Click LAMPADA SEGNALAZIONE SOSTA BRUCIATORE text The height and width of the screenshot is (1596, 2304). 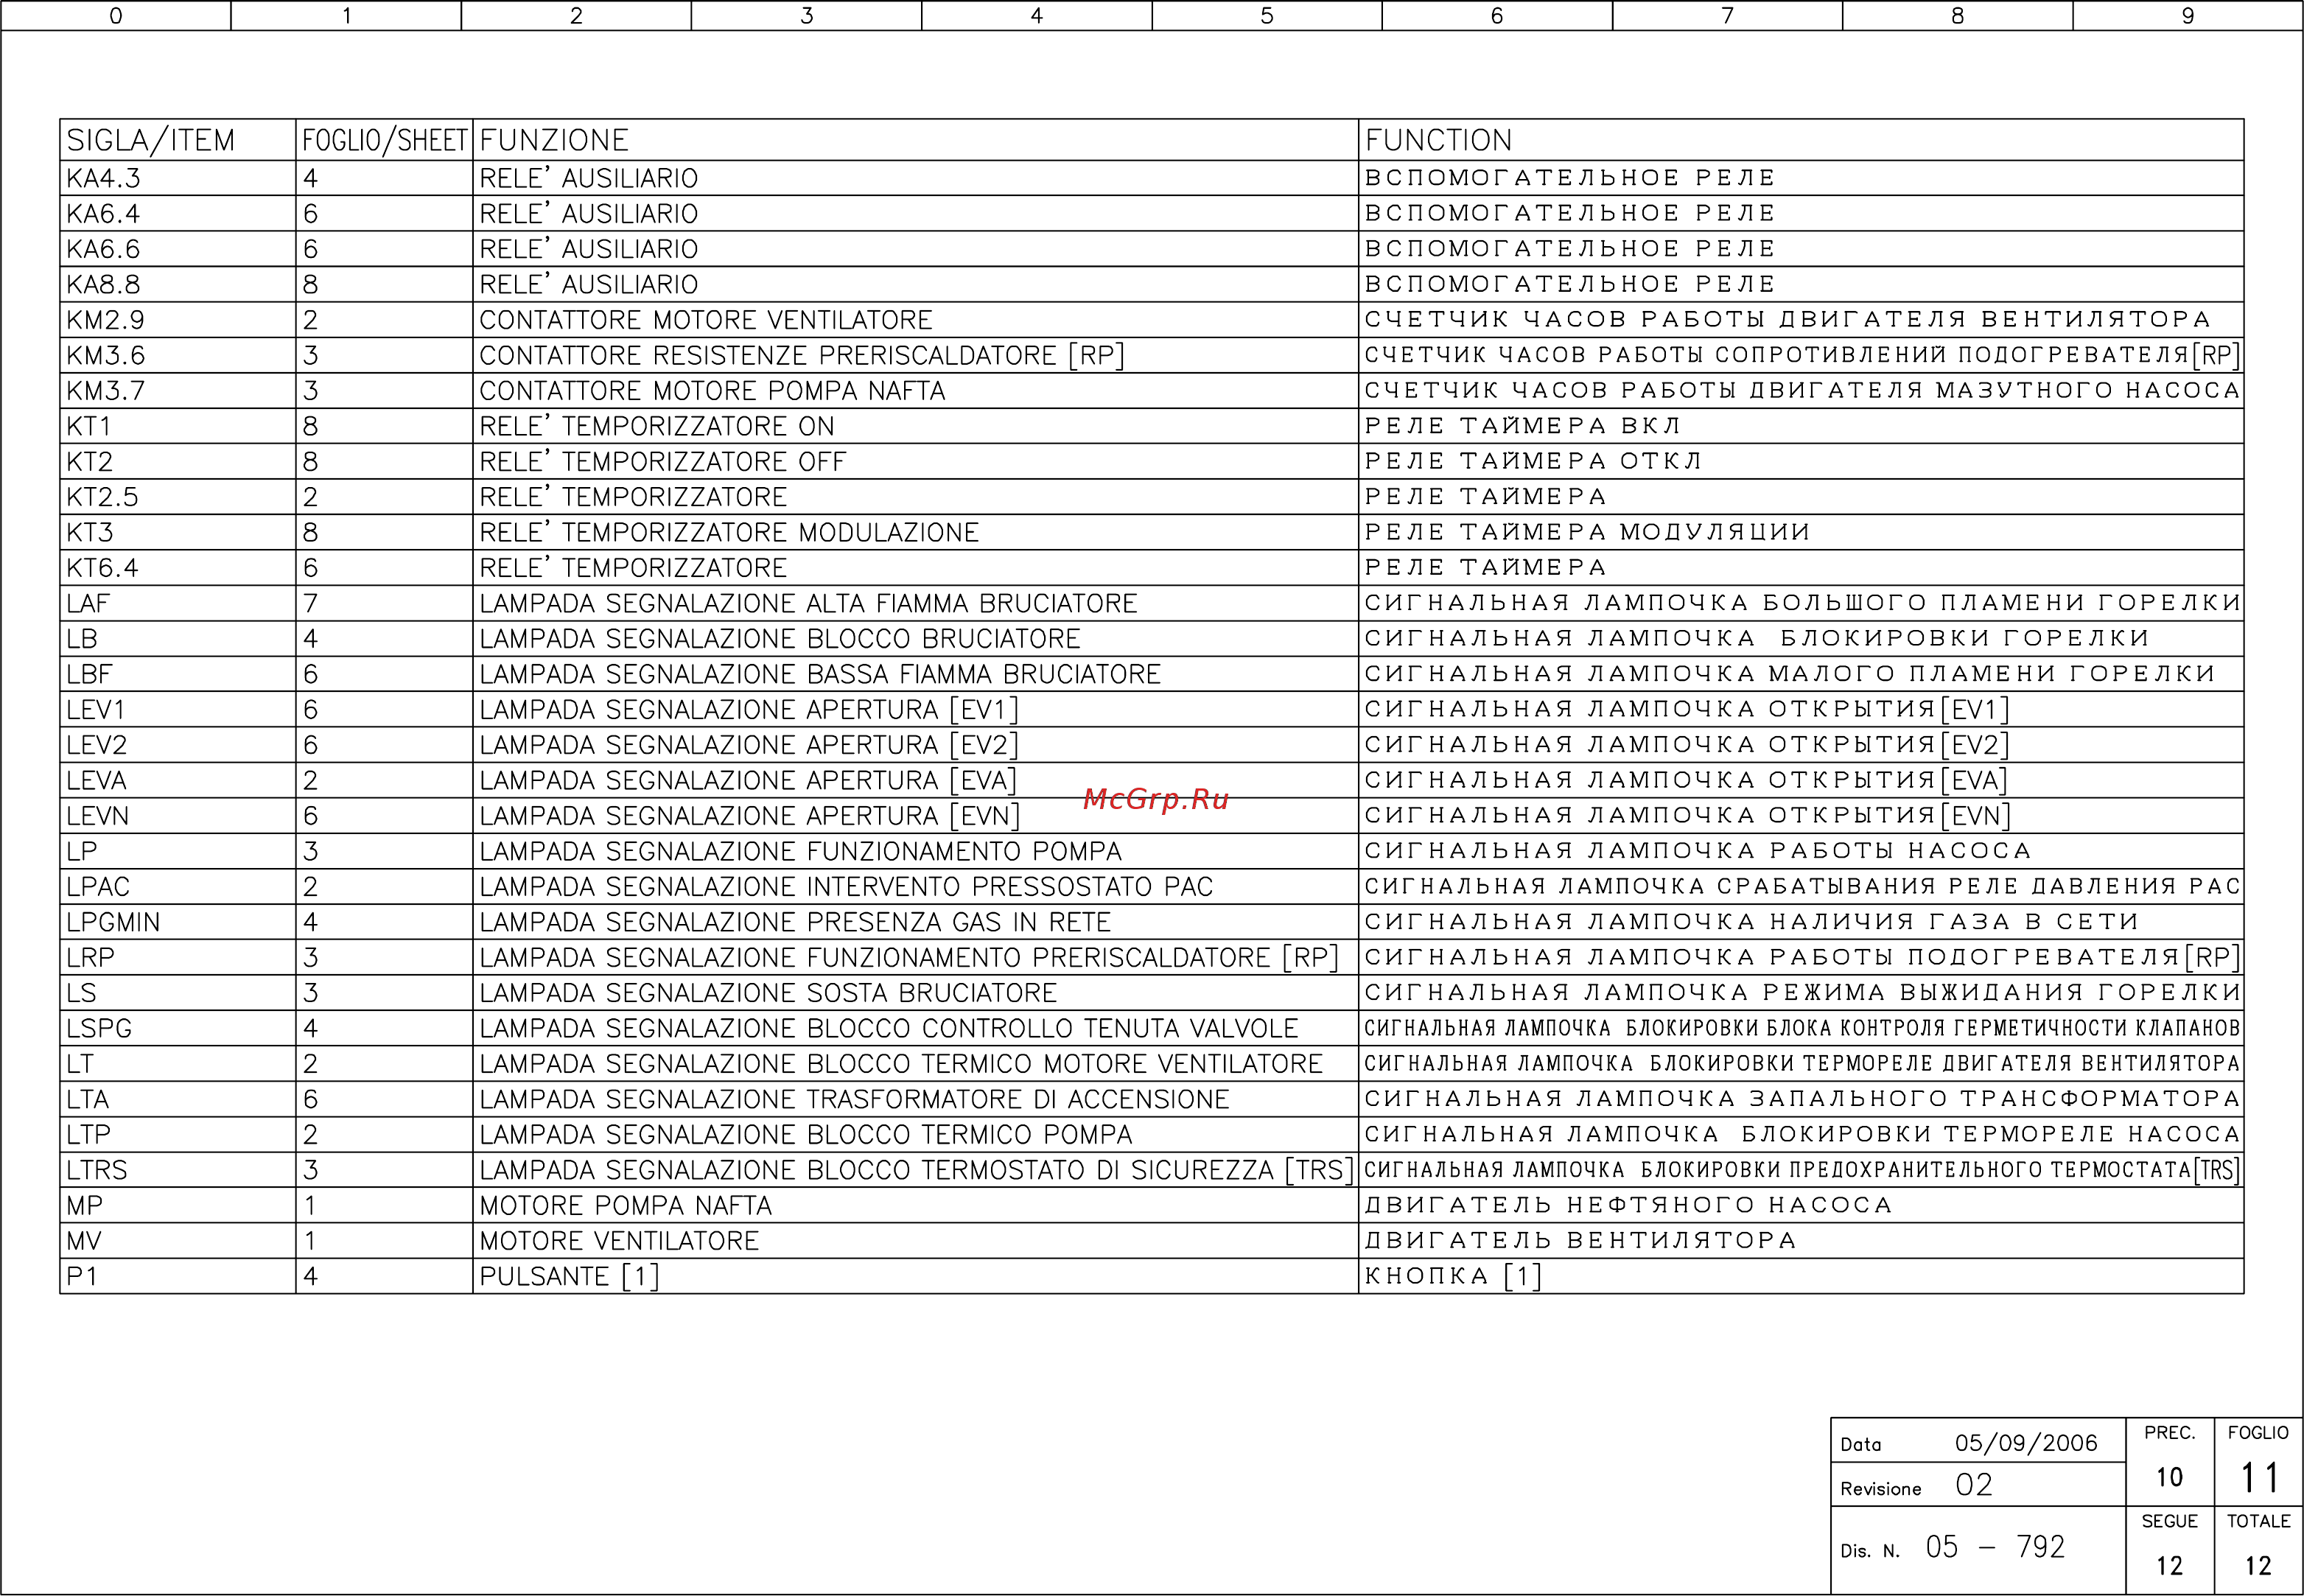pyautogui.click(x=768, y=993)
